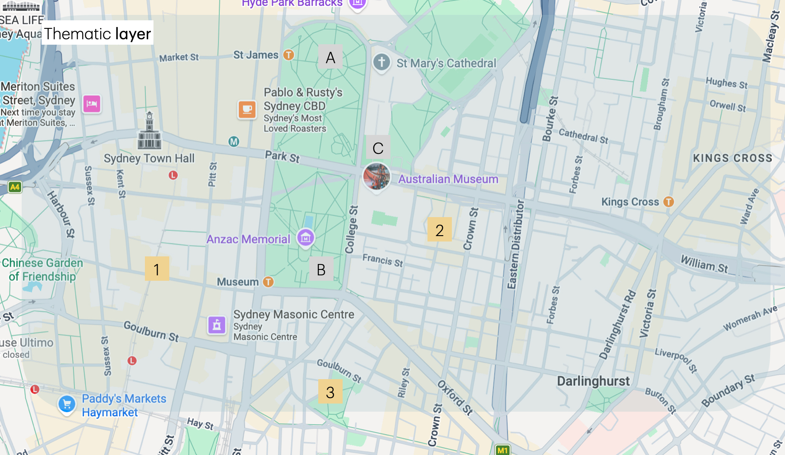Viewport: 785px width, 455px height.
Task: Click the Anzac Memorial museum pin
Action: [306, 238]
